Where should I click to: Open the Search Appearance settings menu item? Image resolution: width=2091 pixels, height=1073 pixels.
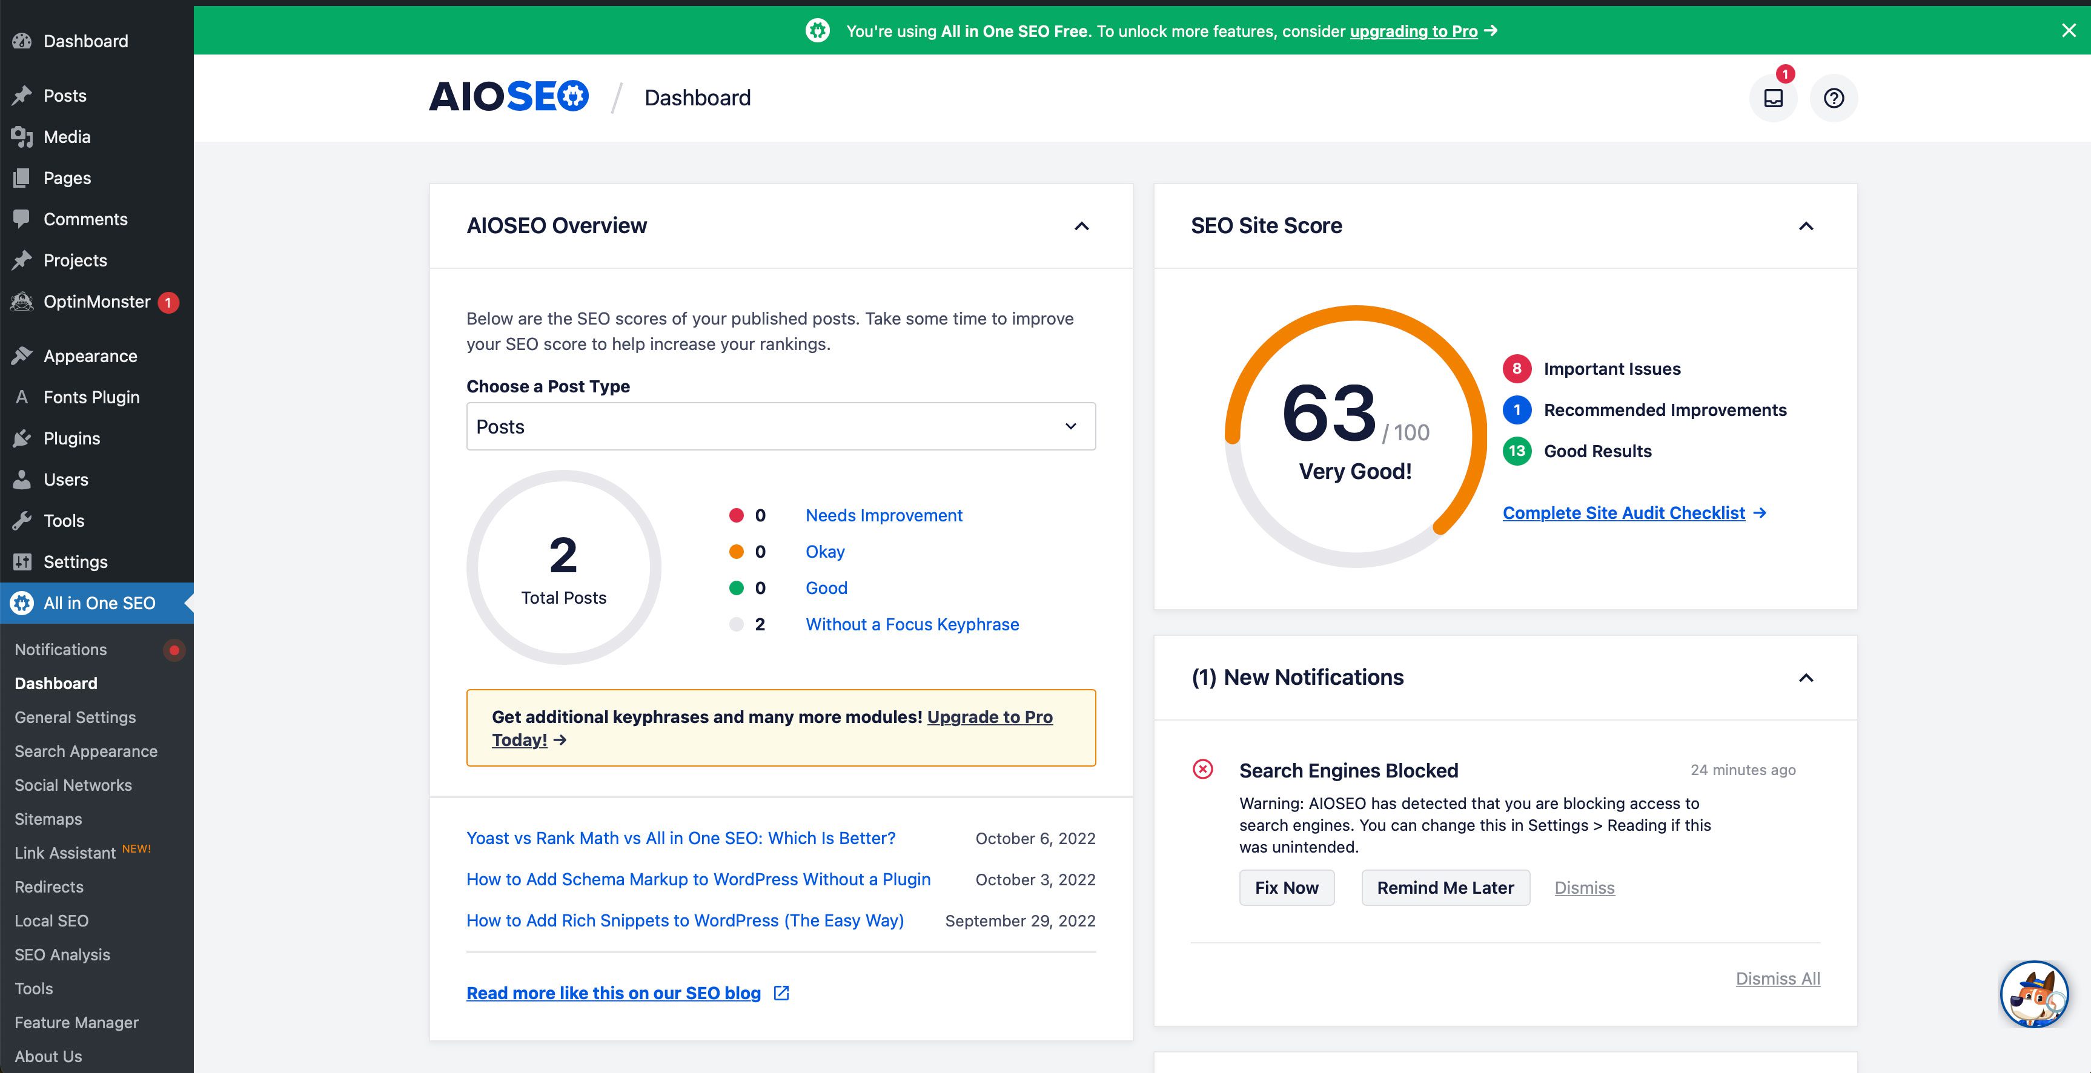coord(86,750)
